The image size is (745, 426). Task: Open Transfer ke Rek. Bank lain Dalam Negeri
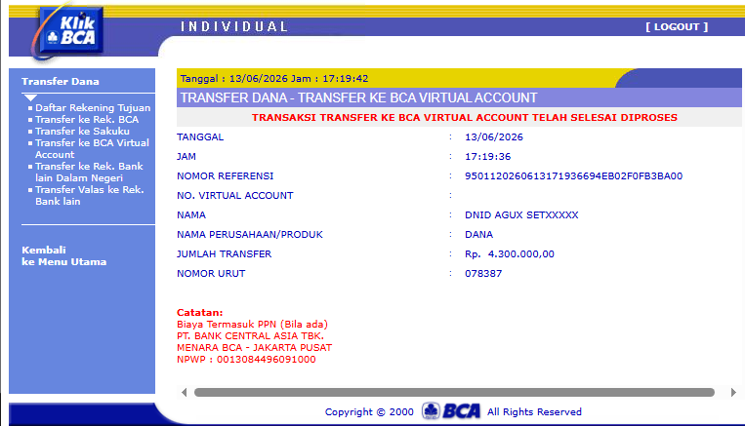pos(89,172)
